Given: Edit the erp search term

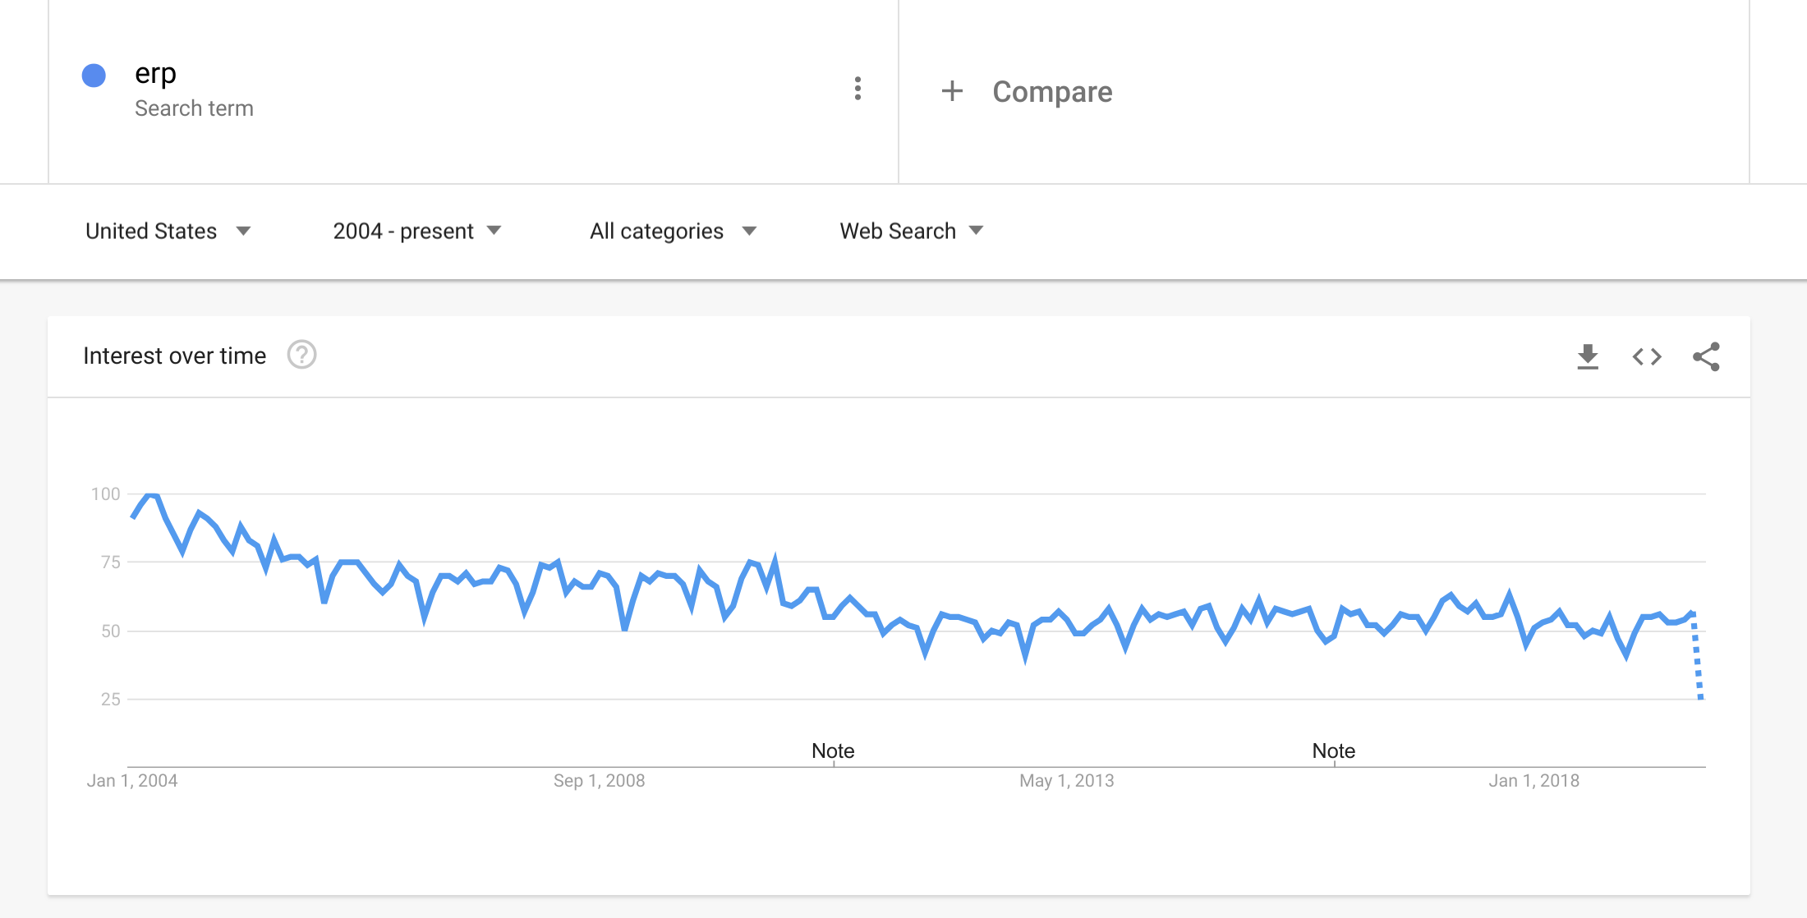Looking at the screenshot, I should click(155, 74).
